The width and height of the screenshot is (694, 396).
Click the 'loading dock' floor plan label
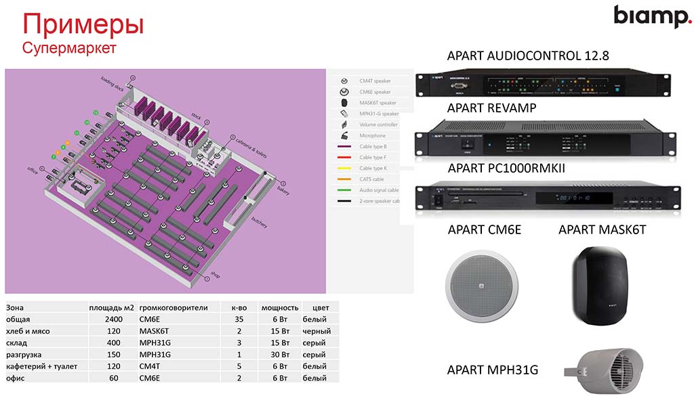pos(113,84)
